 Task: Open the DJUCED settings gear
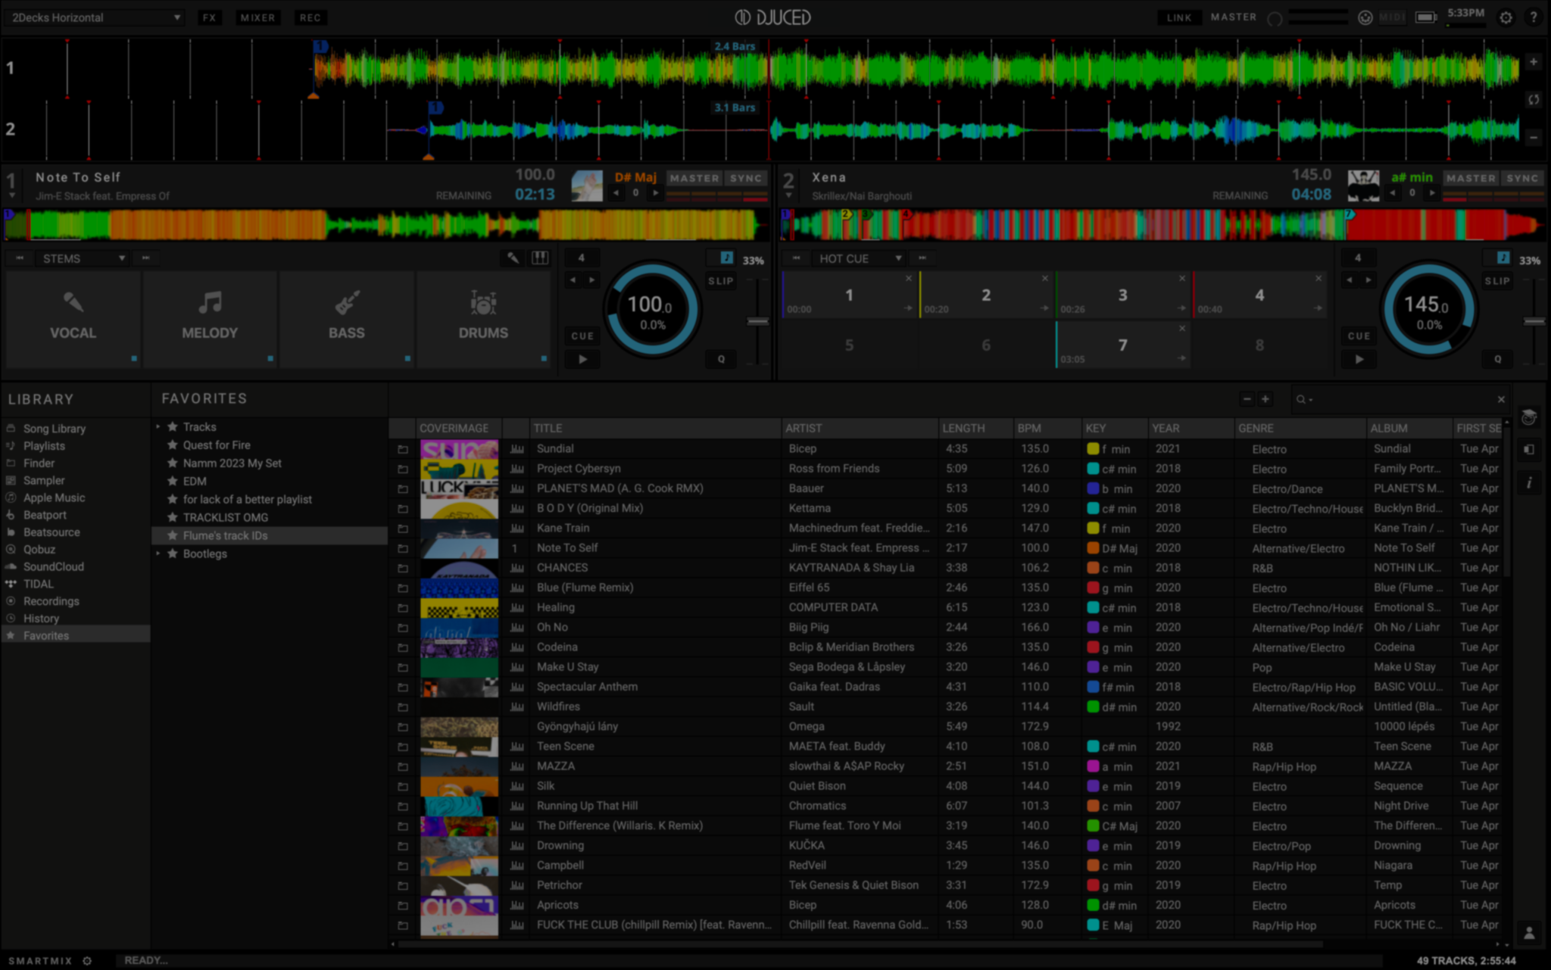pyautogui.click(x=1506, y=17)
